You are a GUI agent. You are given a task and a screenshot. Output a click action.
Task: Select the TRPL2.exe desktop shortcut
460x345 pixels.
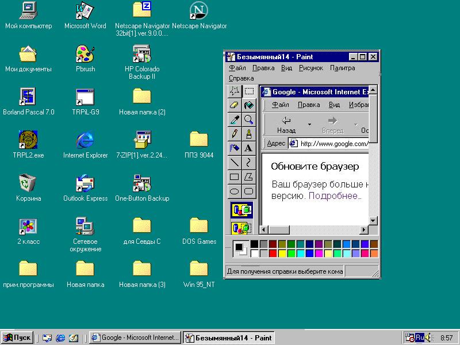(x=28, y=145)
